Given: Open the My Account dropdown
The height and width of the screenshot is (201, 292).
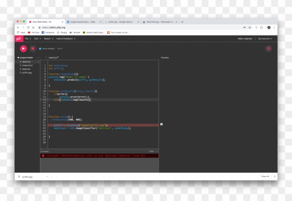Looking at the screenshot, I should pyautogui.click(x=265, y=39).
